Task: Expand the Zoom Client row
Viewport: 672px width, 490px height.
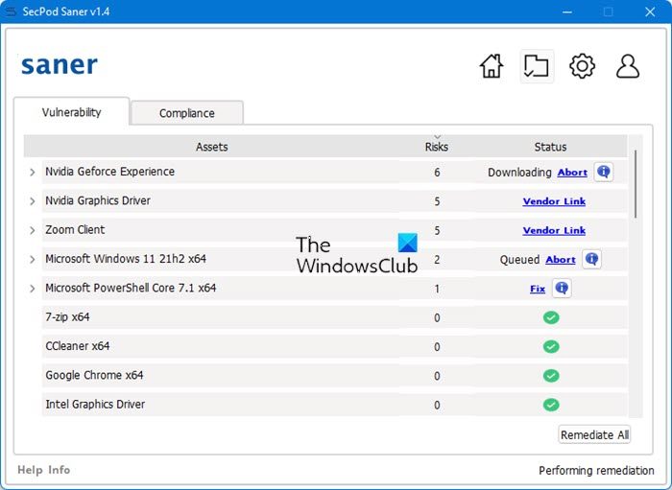Action: pos(32,231)
